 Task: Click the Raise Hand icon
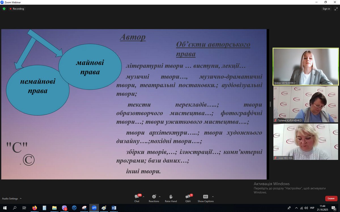171,198
